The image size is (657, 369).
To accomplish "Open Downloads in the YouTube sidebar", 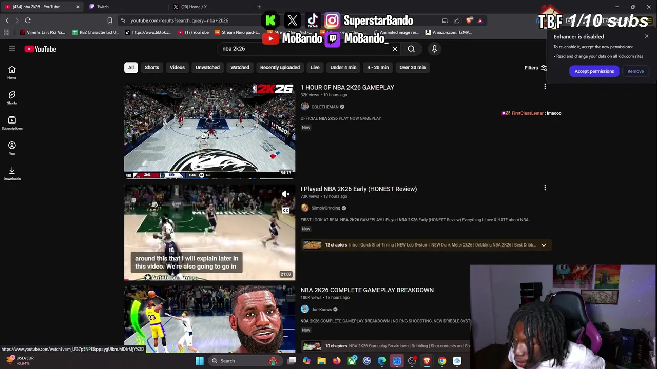I will pyautogui.click(x=12, y=173).
